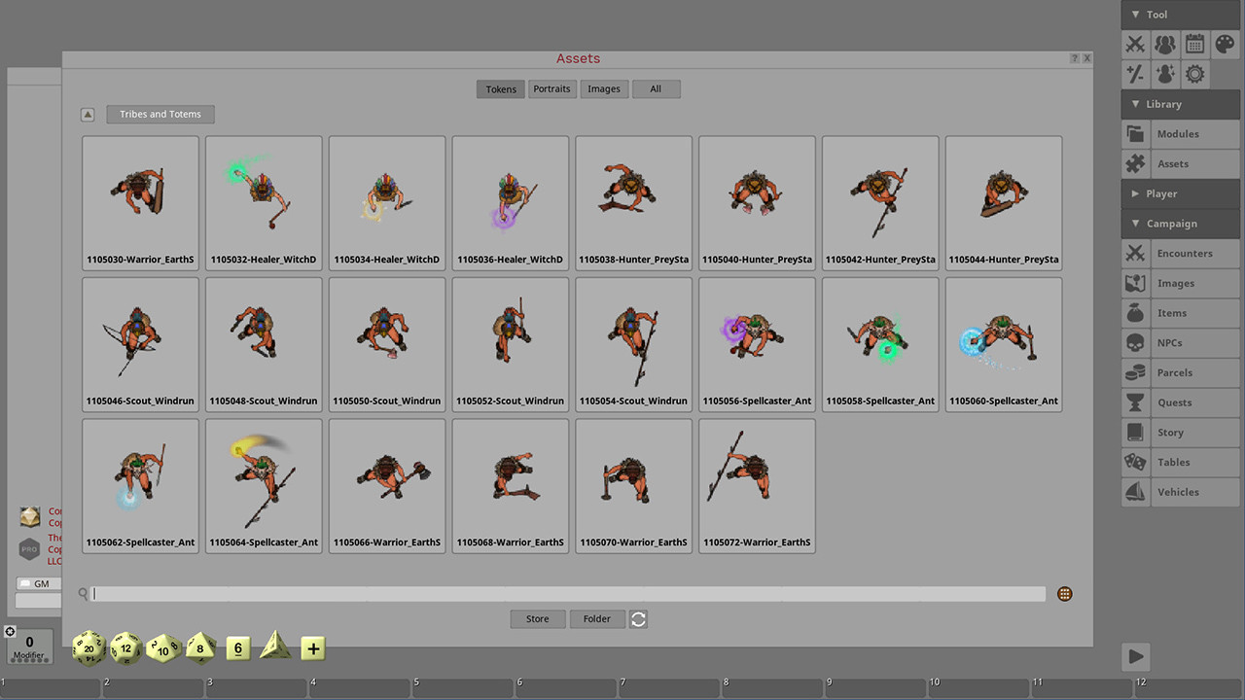Open the Modifiers plus/minus tool

[x=1135, y=74]
